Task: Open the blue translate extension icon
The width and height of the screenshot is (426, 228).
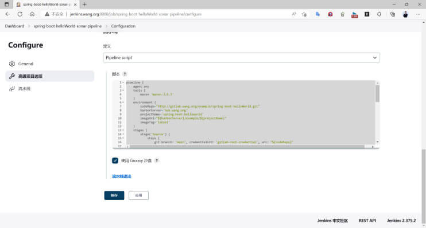Action: (x=317, y=14)
